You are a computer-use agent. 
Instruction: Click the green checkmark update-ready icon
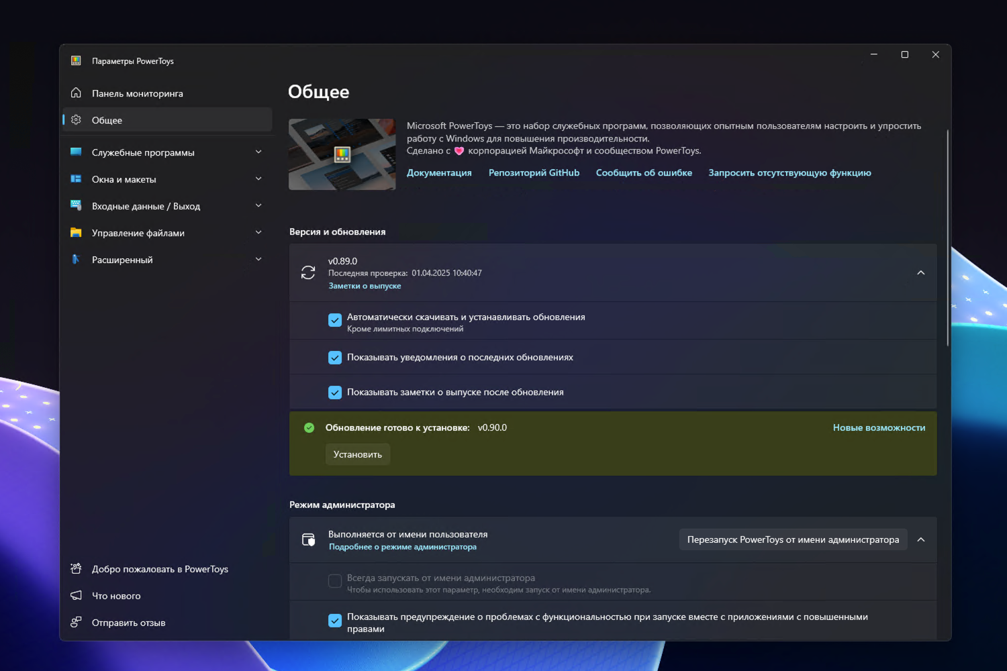(309, 427)
